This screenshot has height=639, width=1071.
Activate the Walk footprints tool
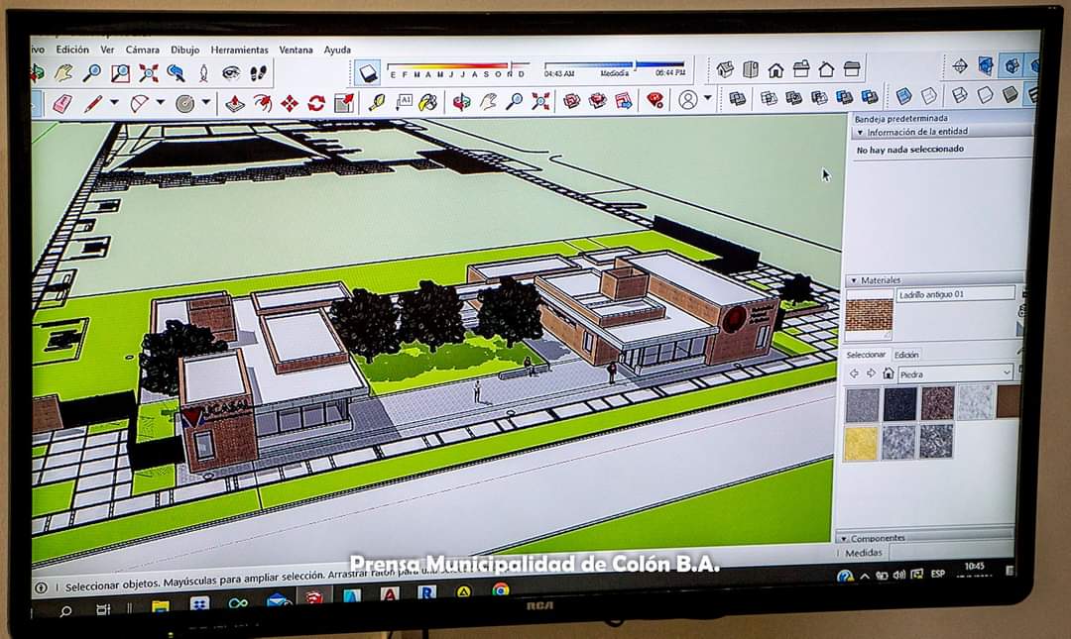click(258, 73)
